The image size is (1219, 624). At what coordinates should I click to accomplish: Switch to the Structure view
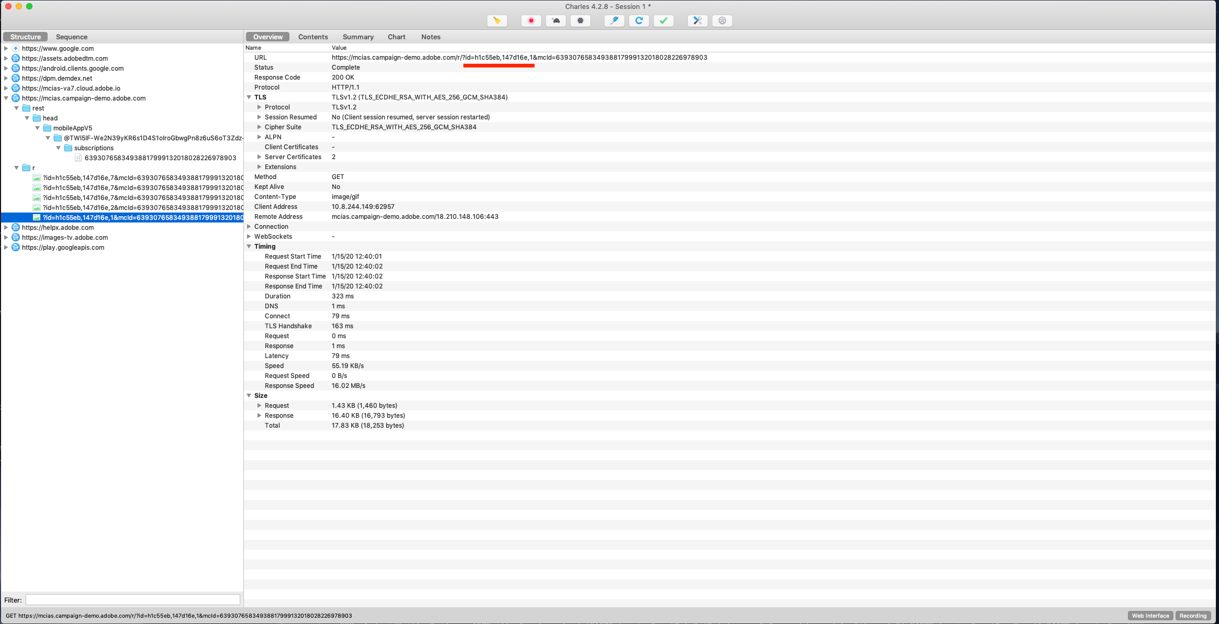pyautogui.click(x=26, y=37)
